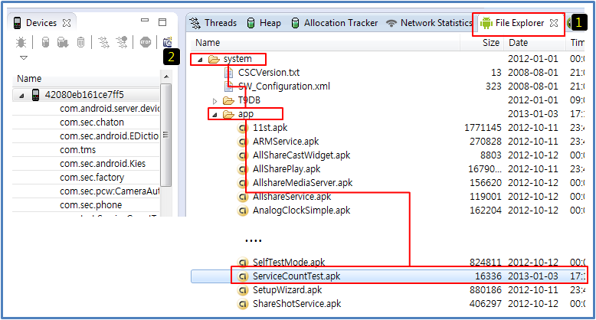Click the Screen Capture camera icon

tap(167, 42)
